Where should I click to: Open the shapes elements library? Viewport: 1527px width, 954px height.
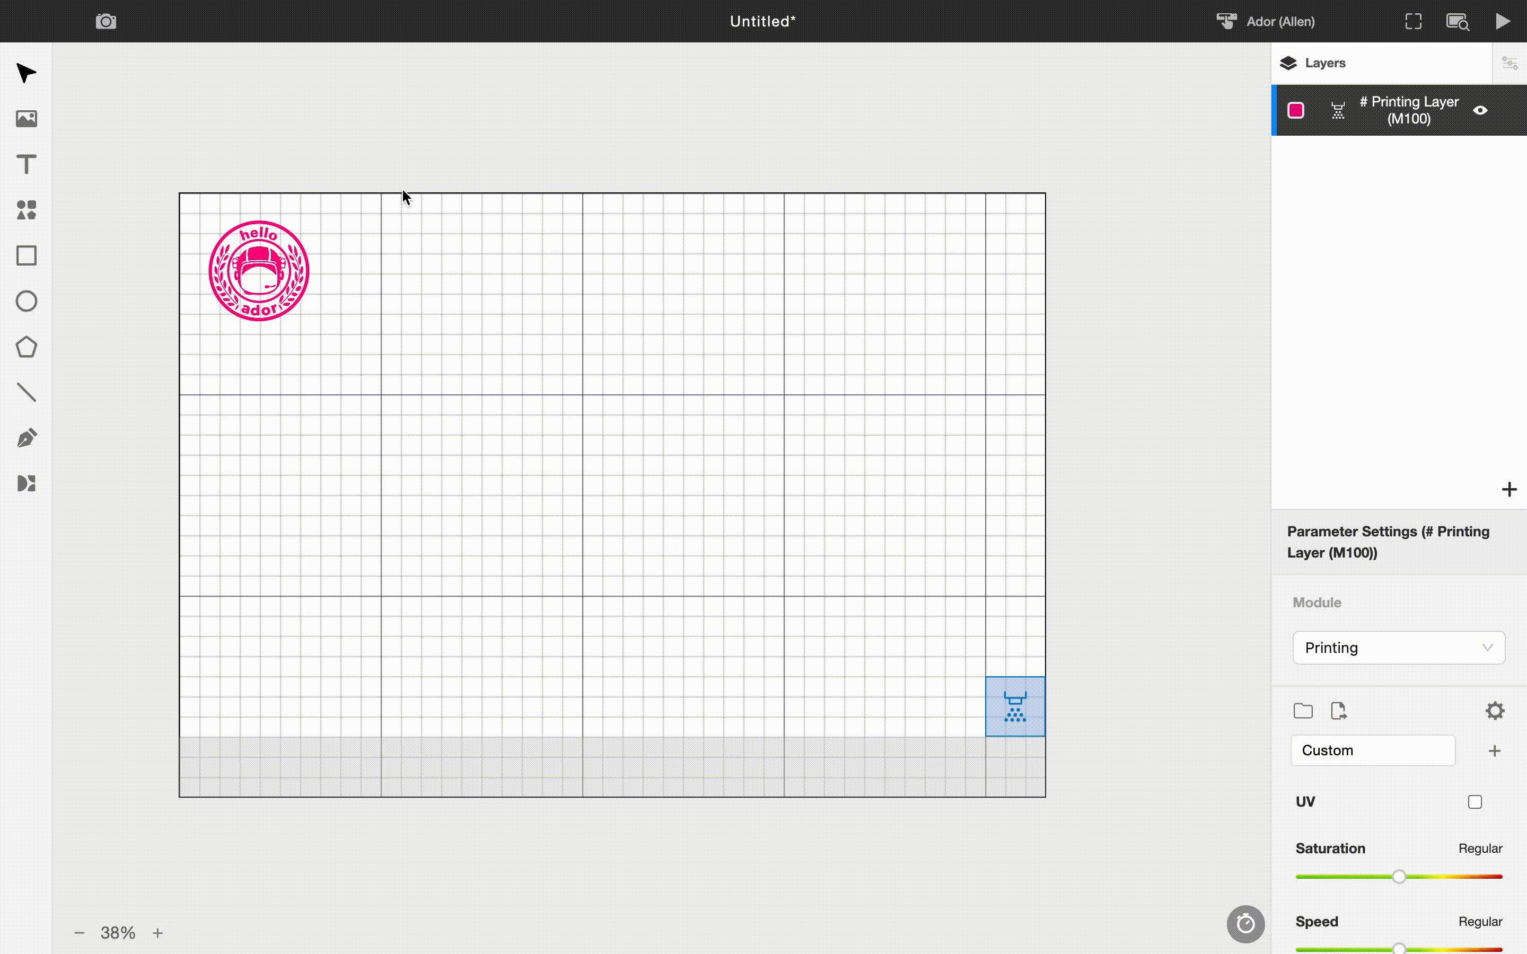[x=26, y=210]
